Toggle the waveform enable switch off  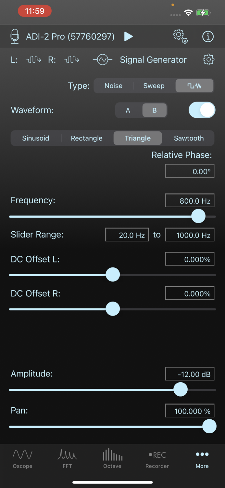[x=202, y=110]
